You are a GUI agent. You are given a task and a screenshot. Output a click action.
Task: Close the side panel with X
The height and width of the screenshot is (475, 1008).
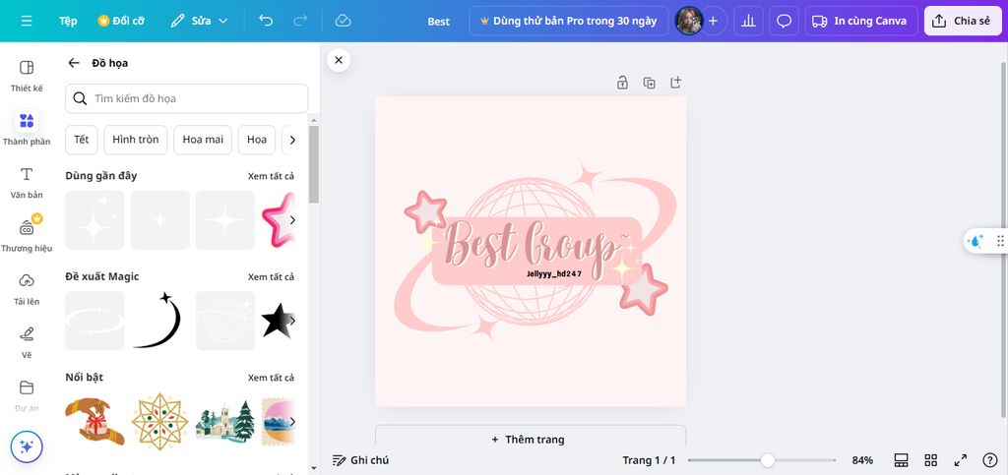point(339,60)
